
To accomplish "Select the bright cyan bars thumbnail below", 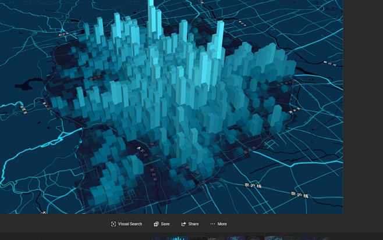I will 179,238.
